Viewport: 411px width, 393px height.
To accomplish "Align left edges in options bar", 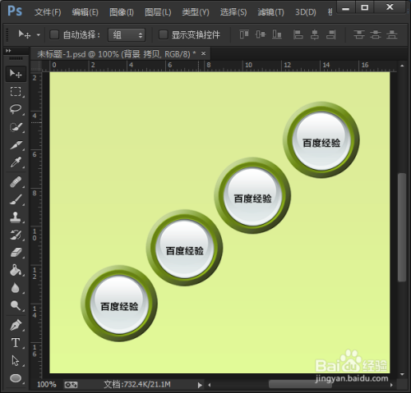I will [298, 34].
